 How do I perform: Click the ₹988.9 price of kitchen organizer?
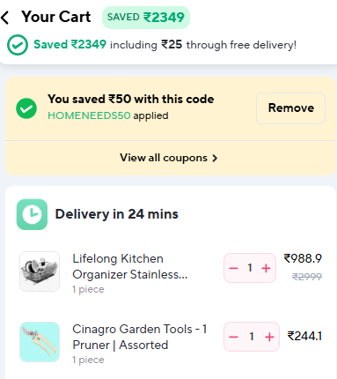(x=303, y=258)
